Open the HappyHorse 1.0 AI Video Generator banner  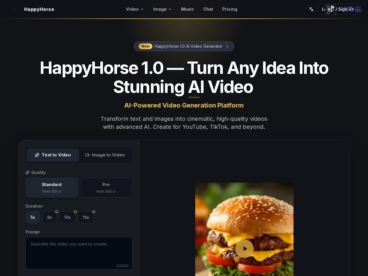[x=184, y=46]
